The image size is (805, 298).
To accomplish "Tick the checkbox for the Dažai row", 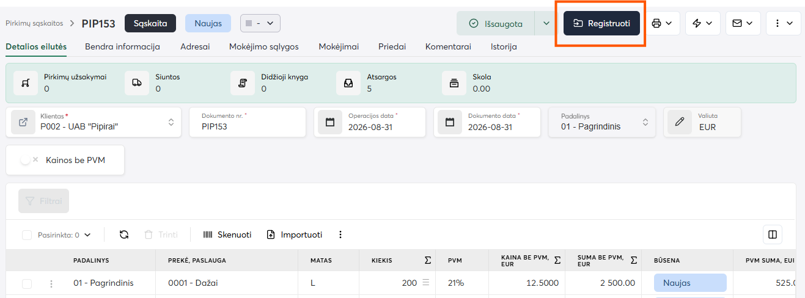I will point(27,283).
